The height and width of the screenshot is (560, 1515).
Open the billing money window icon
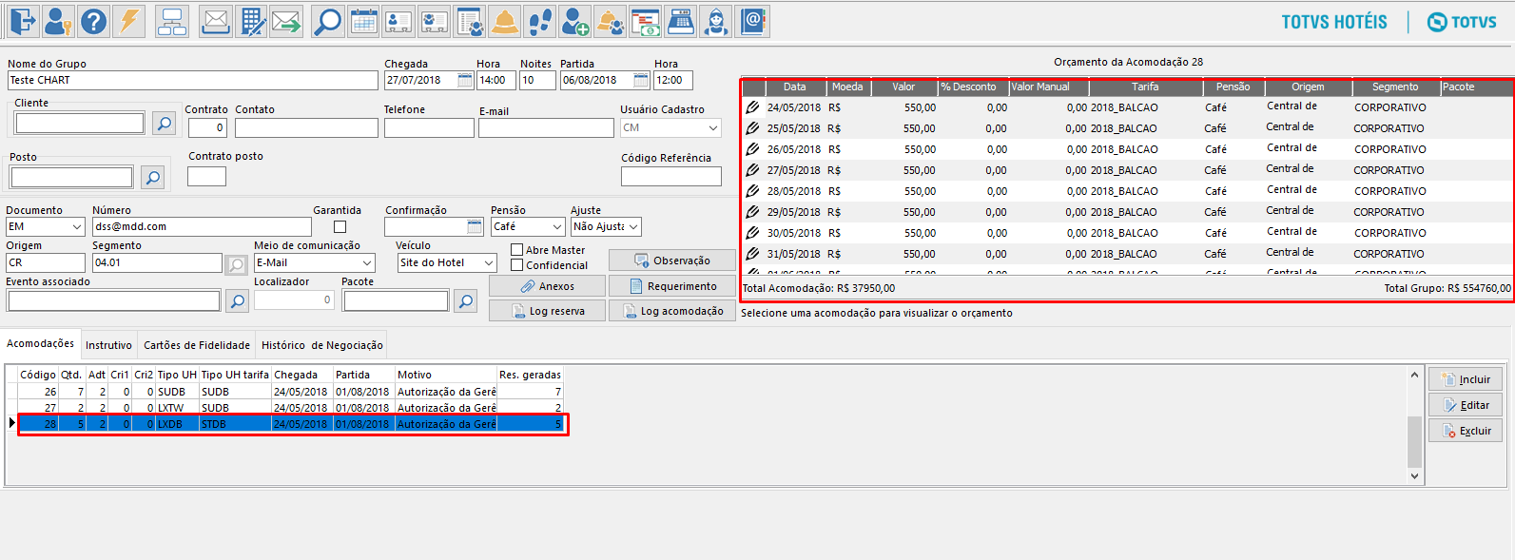[x=645, y=21]
